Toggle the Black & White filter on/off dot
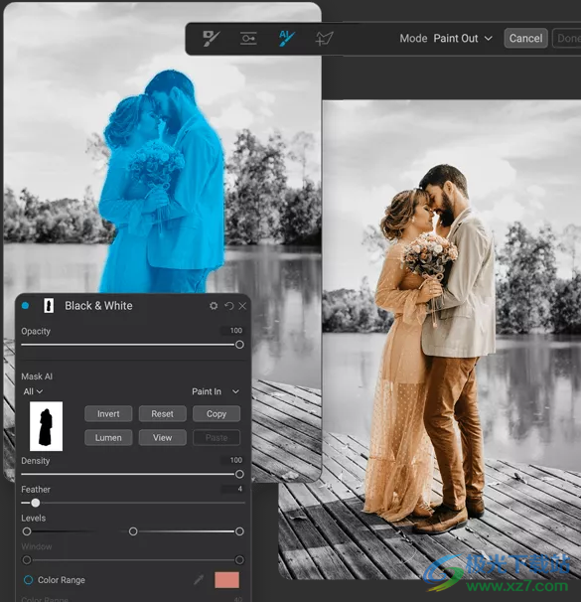 point(26,306)
